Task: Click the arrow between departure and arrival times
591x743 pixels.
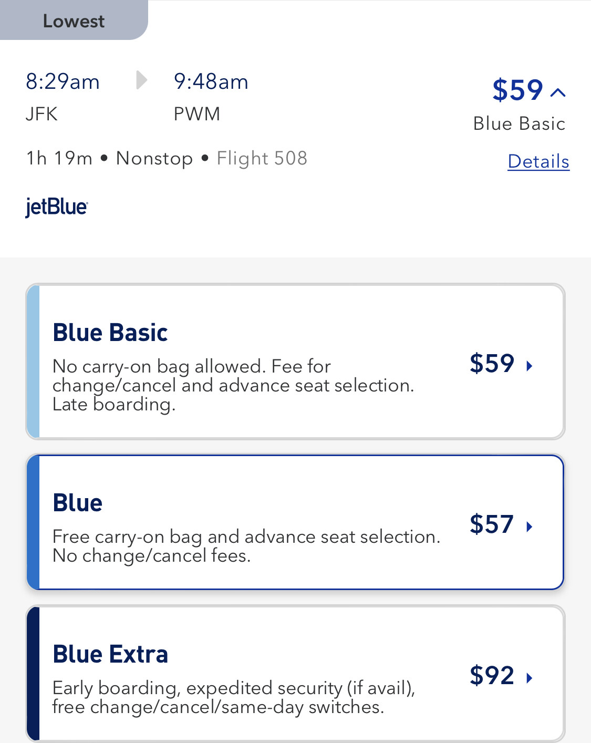Action: pyautogui.click(x=141, y=80)
